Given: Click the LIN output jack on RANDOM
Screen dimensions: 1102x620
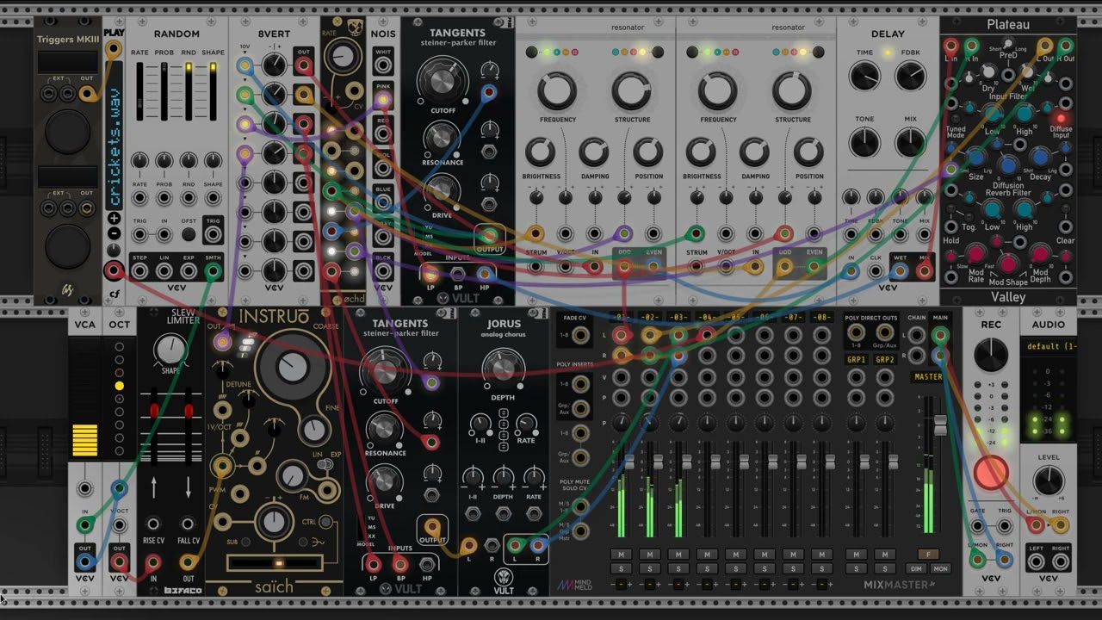Looking at the screenshot, I should coord(164,271).
